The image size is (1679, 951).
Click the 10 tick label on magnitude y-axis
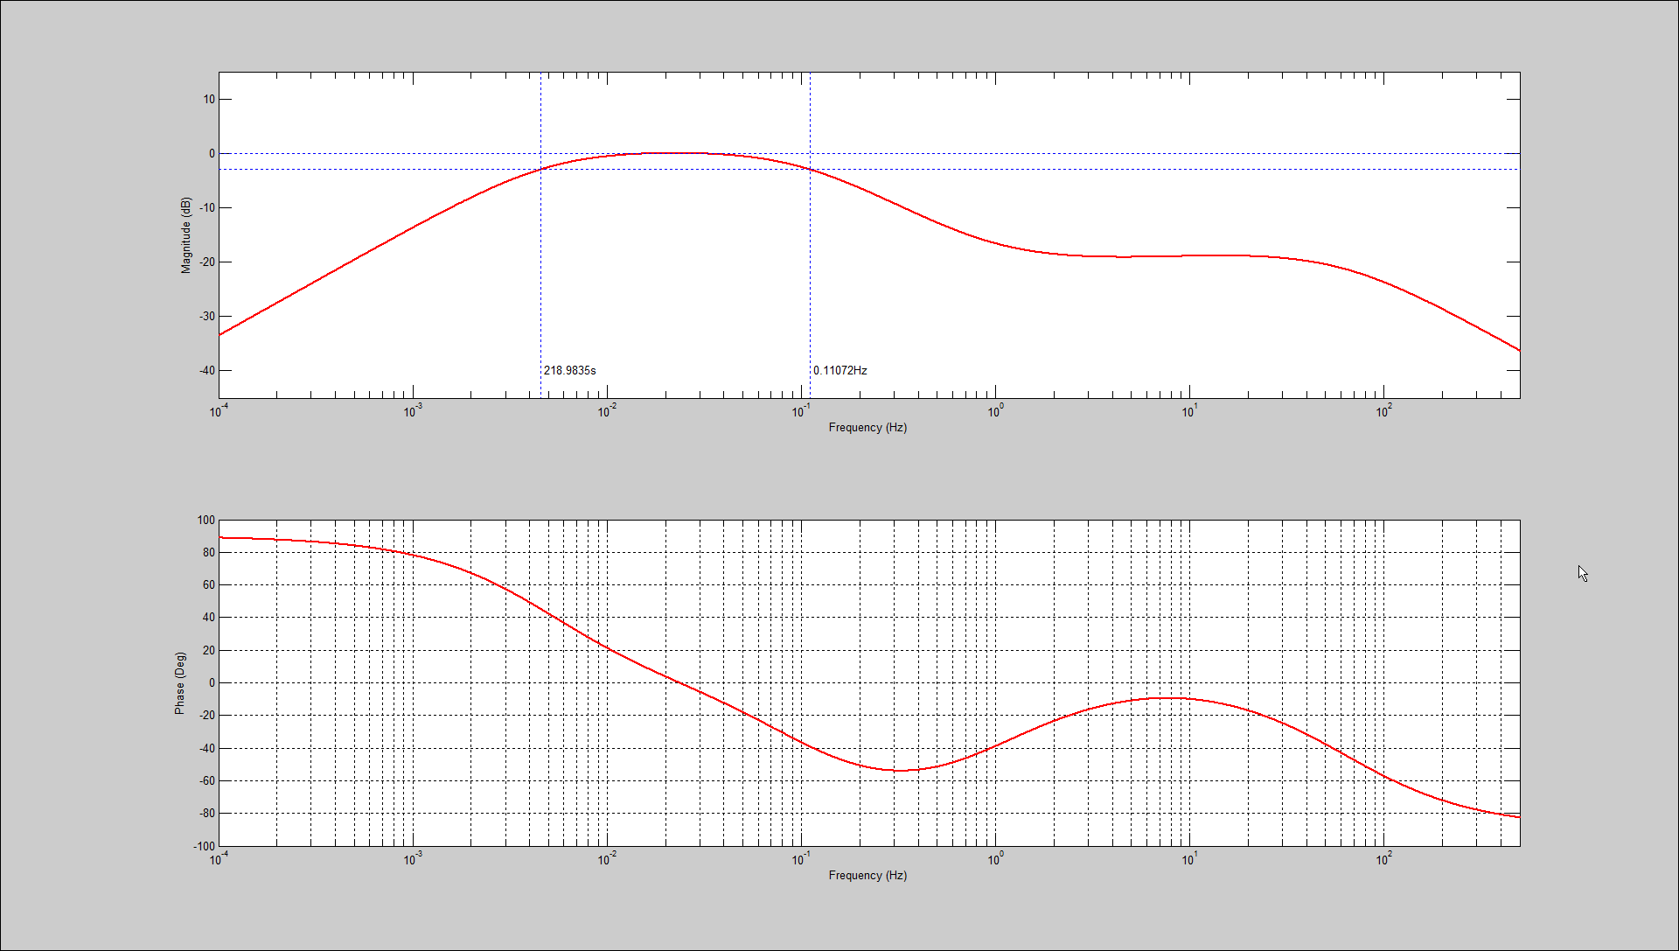[209, 99]
